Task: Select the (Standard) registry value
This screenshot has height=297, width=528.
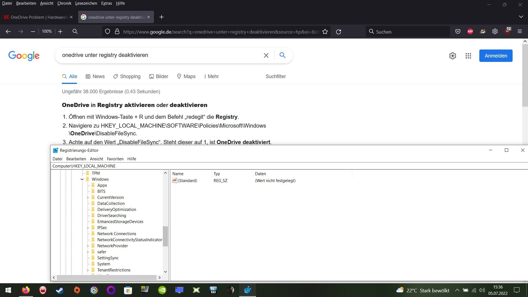Action: pyautogui.click(x=188, y=181)
